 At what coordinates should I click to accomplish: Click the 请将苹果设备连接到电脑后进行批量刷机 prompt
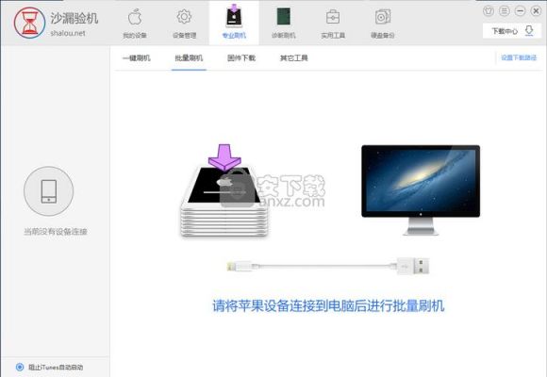(328, 306)
